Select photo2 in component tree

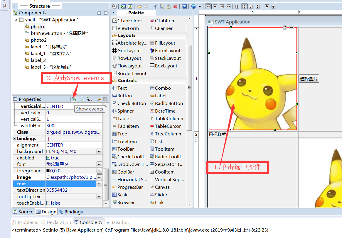click(36, 40)
